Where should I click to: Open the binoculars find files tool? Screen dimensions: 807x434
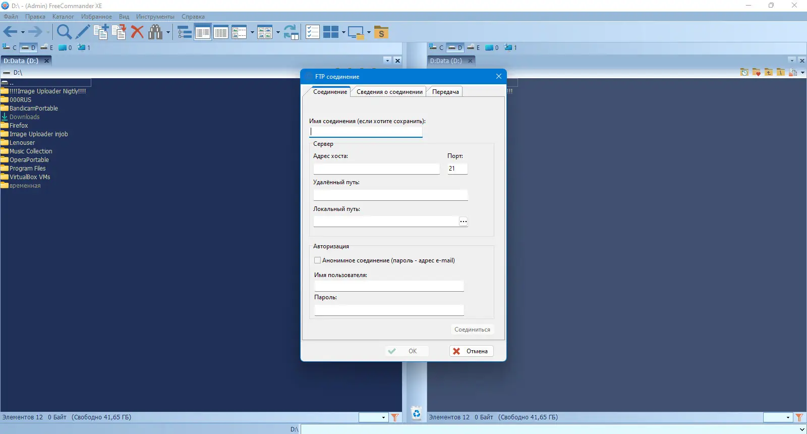coord(155,32)
